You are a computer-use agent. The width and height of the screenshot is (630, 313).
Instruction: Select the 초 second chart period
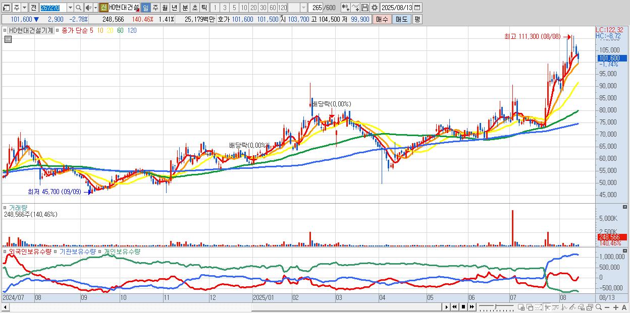coord(194,8)
